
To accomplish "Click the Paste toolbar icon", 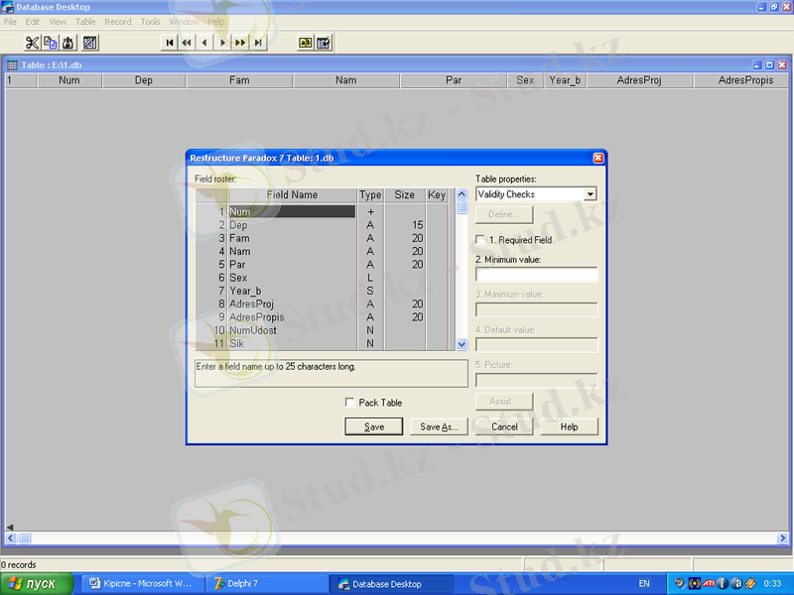I will pyautogui.click(x=67, y=43).
